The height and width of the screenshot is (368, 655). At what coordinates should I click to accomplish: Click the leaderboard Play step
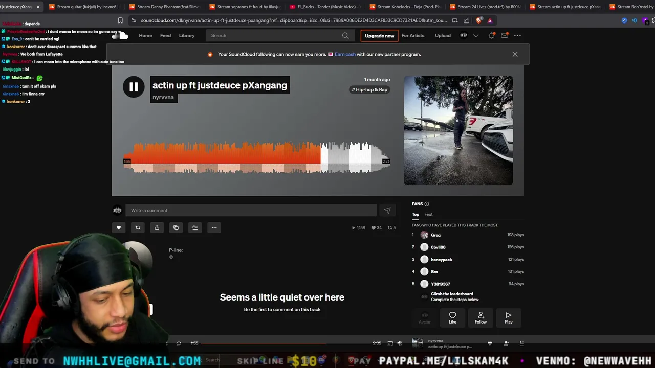pos(508,318)
